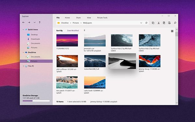195x122 pixels.
Task: Open the recent locations chevron in sidebar
Action: pos(34,22)
